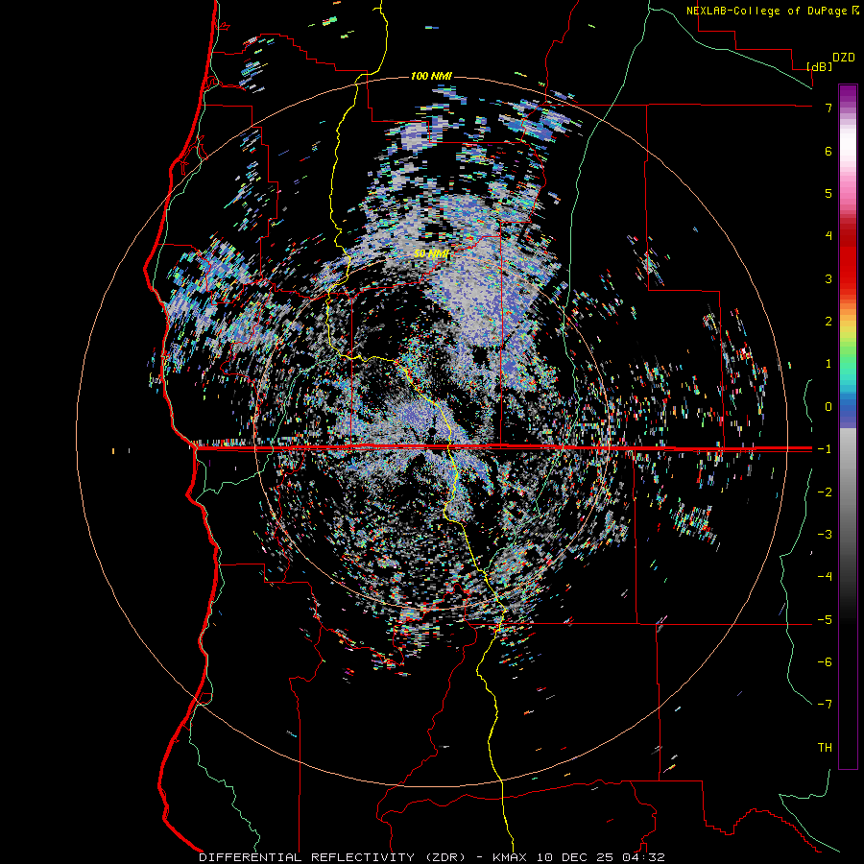
Task: Click the 6 value on the colorbar scale
Action: [828, 151]
